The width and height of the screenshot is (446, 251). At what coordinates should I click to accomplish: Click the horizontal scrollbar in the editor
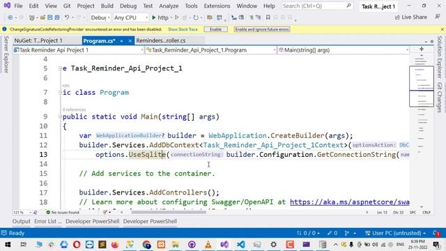click(169, 212)
